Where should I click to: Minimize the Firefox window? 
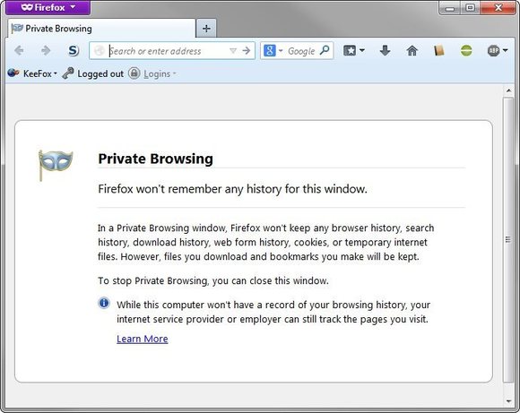click(x=450, y=8)
